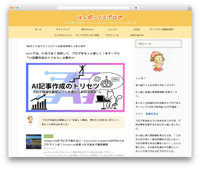Open the reCaptchaがブログで使えない article title
The image size is (200, 169).
[84, 143]
